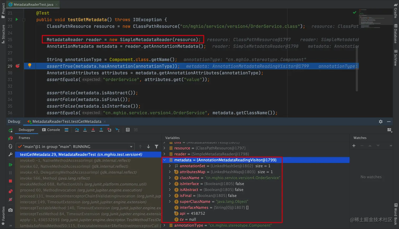399x229 pixels.
Task: Open the Debug panel settings gear
Action: point(381,121)
